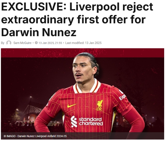Click the publish date 13 Jan 2025, 21:55
Image resolution: width=166 pixels, height=141 pixels.
[x=50, y=43]
